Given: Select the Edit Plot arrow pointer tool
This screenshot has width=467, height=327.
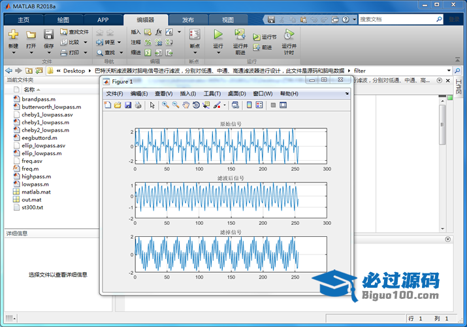Looking at the screenshot, I should point(152,105).
